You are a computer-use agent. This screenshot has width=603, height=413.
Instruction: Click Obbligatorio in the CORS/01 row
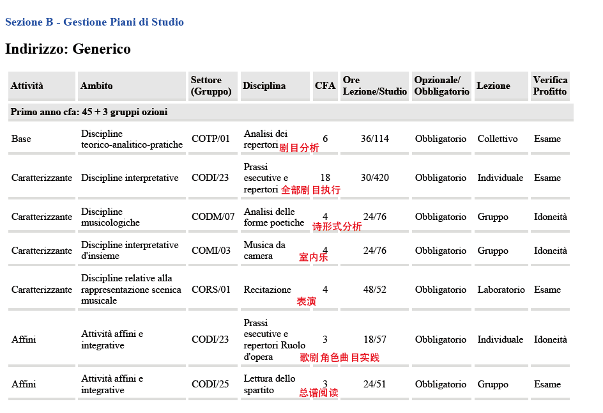click(x=441, y=290)
